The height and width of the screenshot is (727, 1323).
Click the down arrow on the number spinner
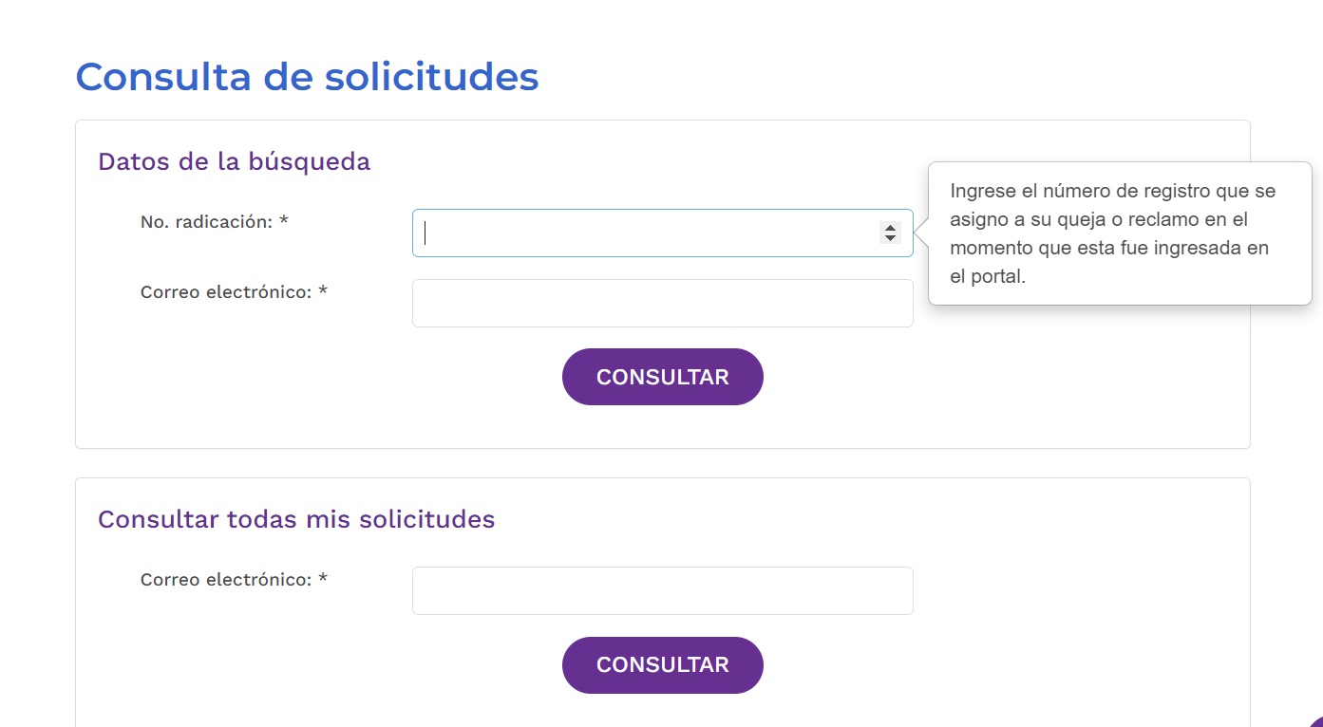coord(890,238)
